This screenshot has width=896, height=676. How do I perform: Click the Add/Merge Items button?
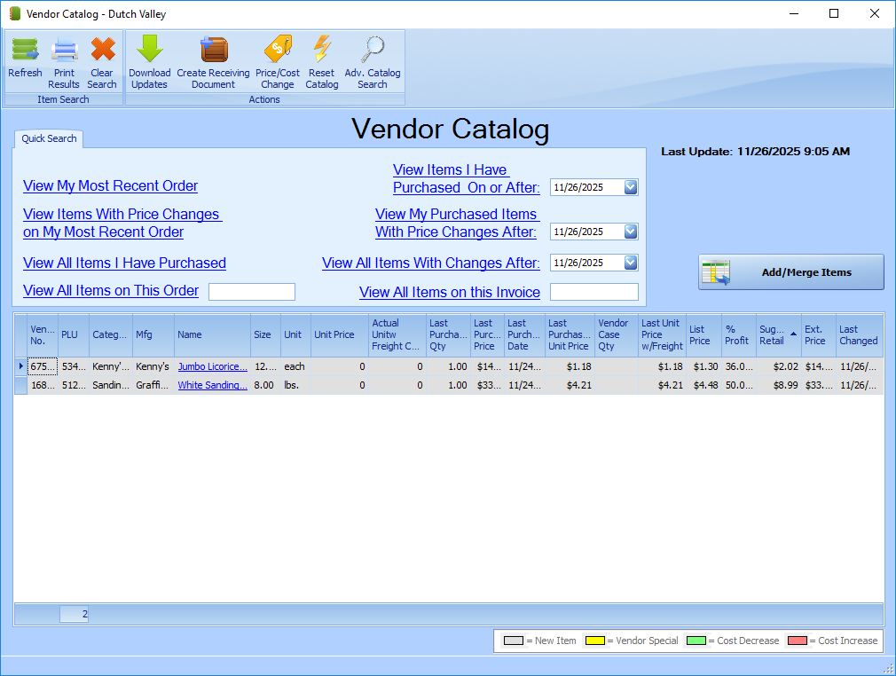[x=790, y=272]
